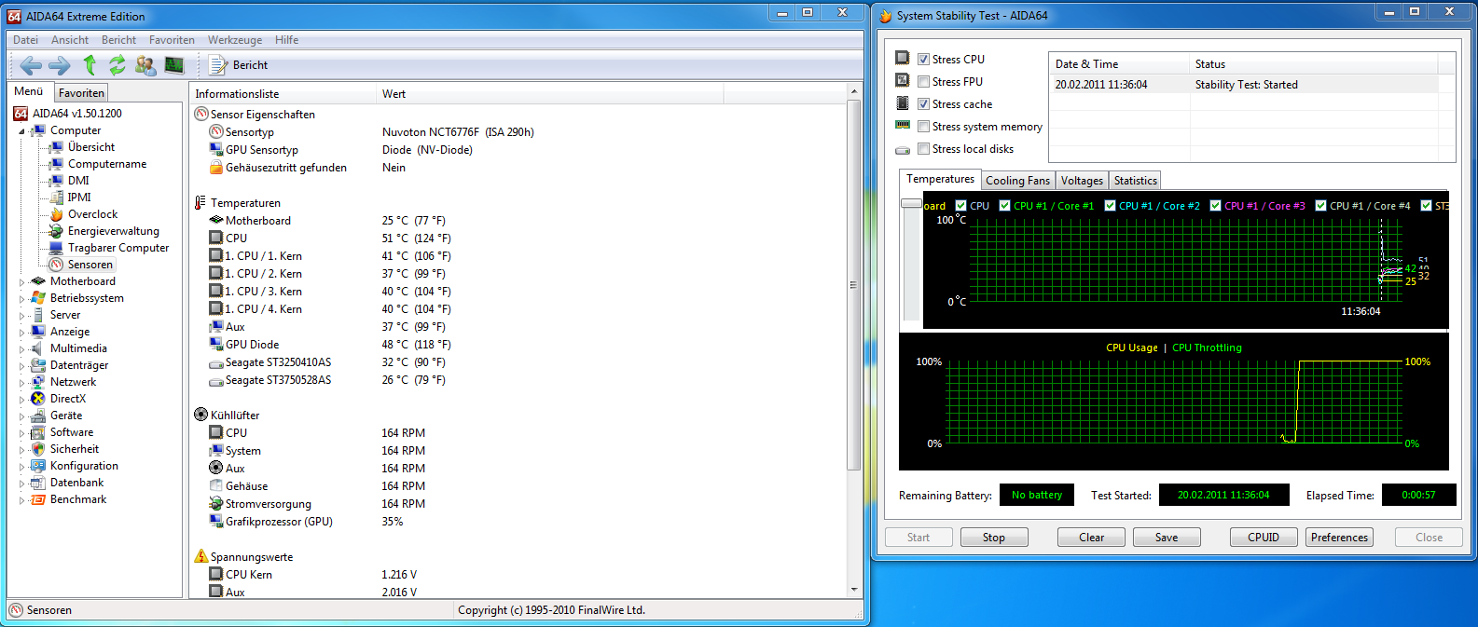Screen dimensions: 1478x627
Task: Enable the Stress FPU checkbox
Action: (x=923, y=81)
